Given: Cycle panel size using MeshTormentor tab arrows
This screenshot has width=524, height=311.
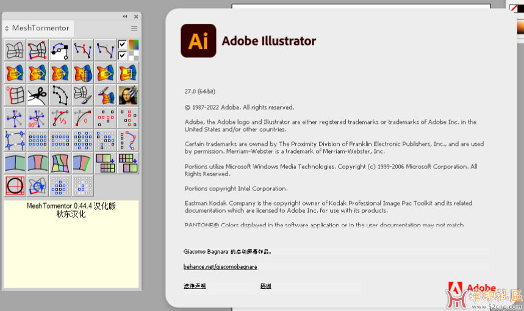Looking at the screenshot, I should (x=7, y=29).
